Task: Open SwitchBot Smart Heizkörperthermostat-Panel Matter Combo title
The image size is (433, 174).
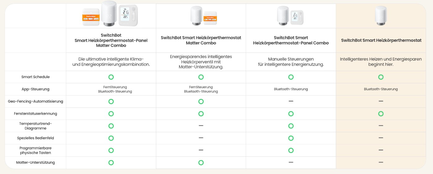Action: [111, 40]
